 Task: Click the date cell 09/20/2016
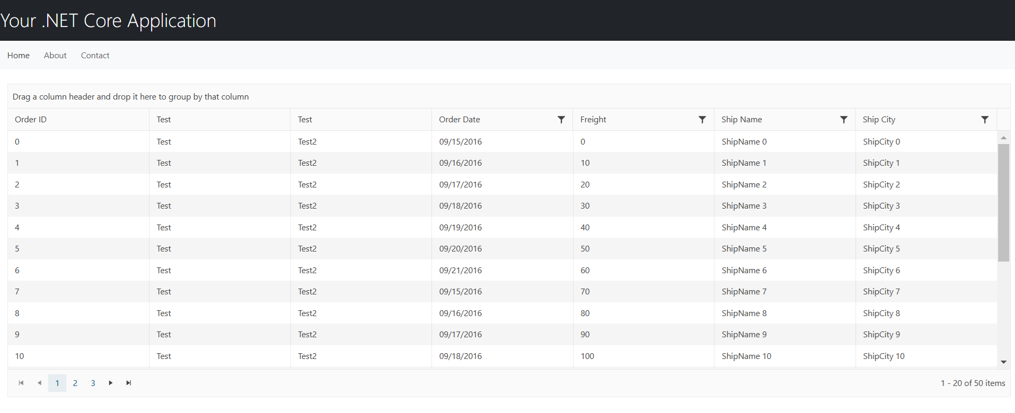502,249
